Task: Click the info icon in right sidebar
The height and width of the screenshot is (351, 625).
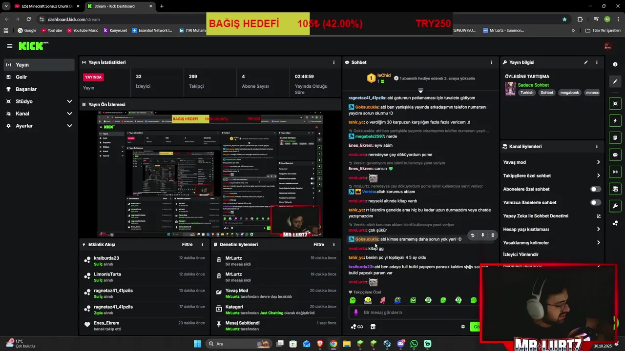Action: (615, 64)
